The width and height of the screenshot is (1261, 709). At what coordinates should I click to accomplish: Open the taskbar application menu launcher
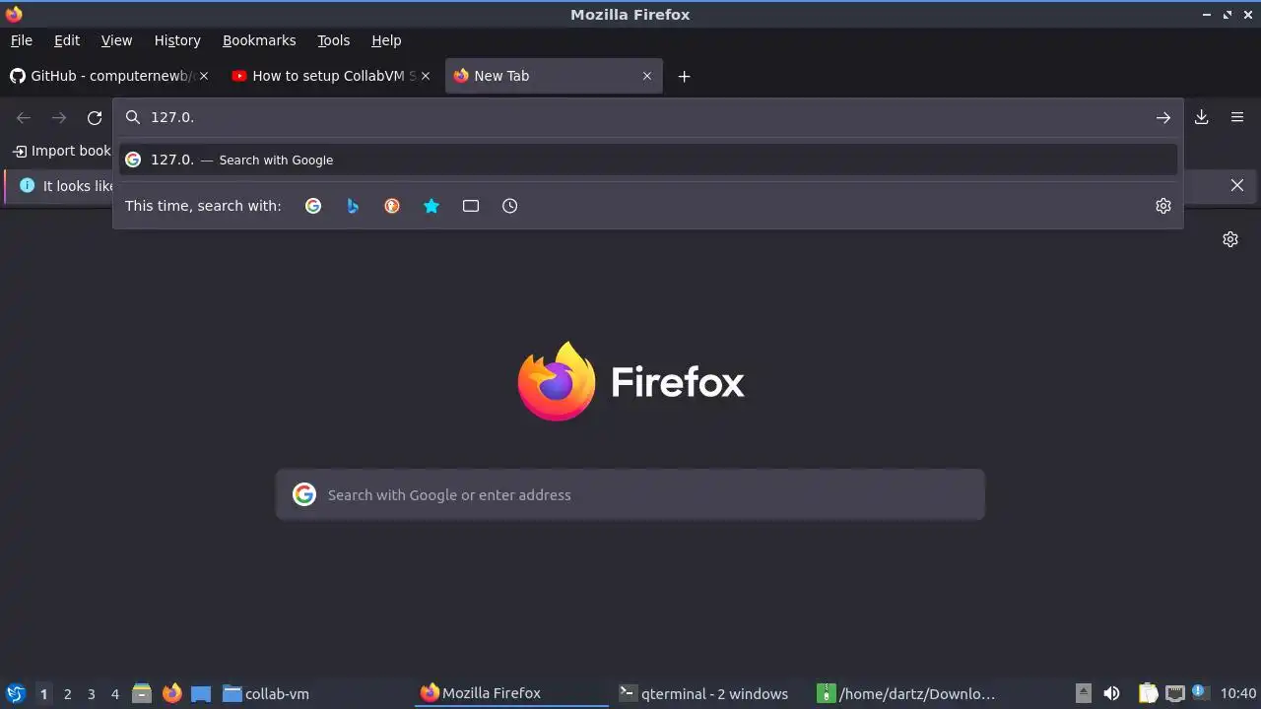tap(16, 693)
